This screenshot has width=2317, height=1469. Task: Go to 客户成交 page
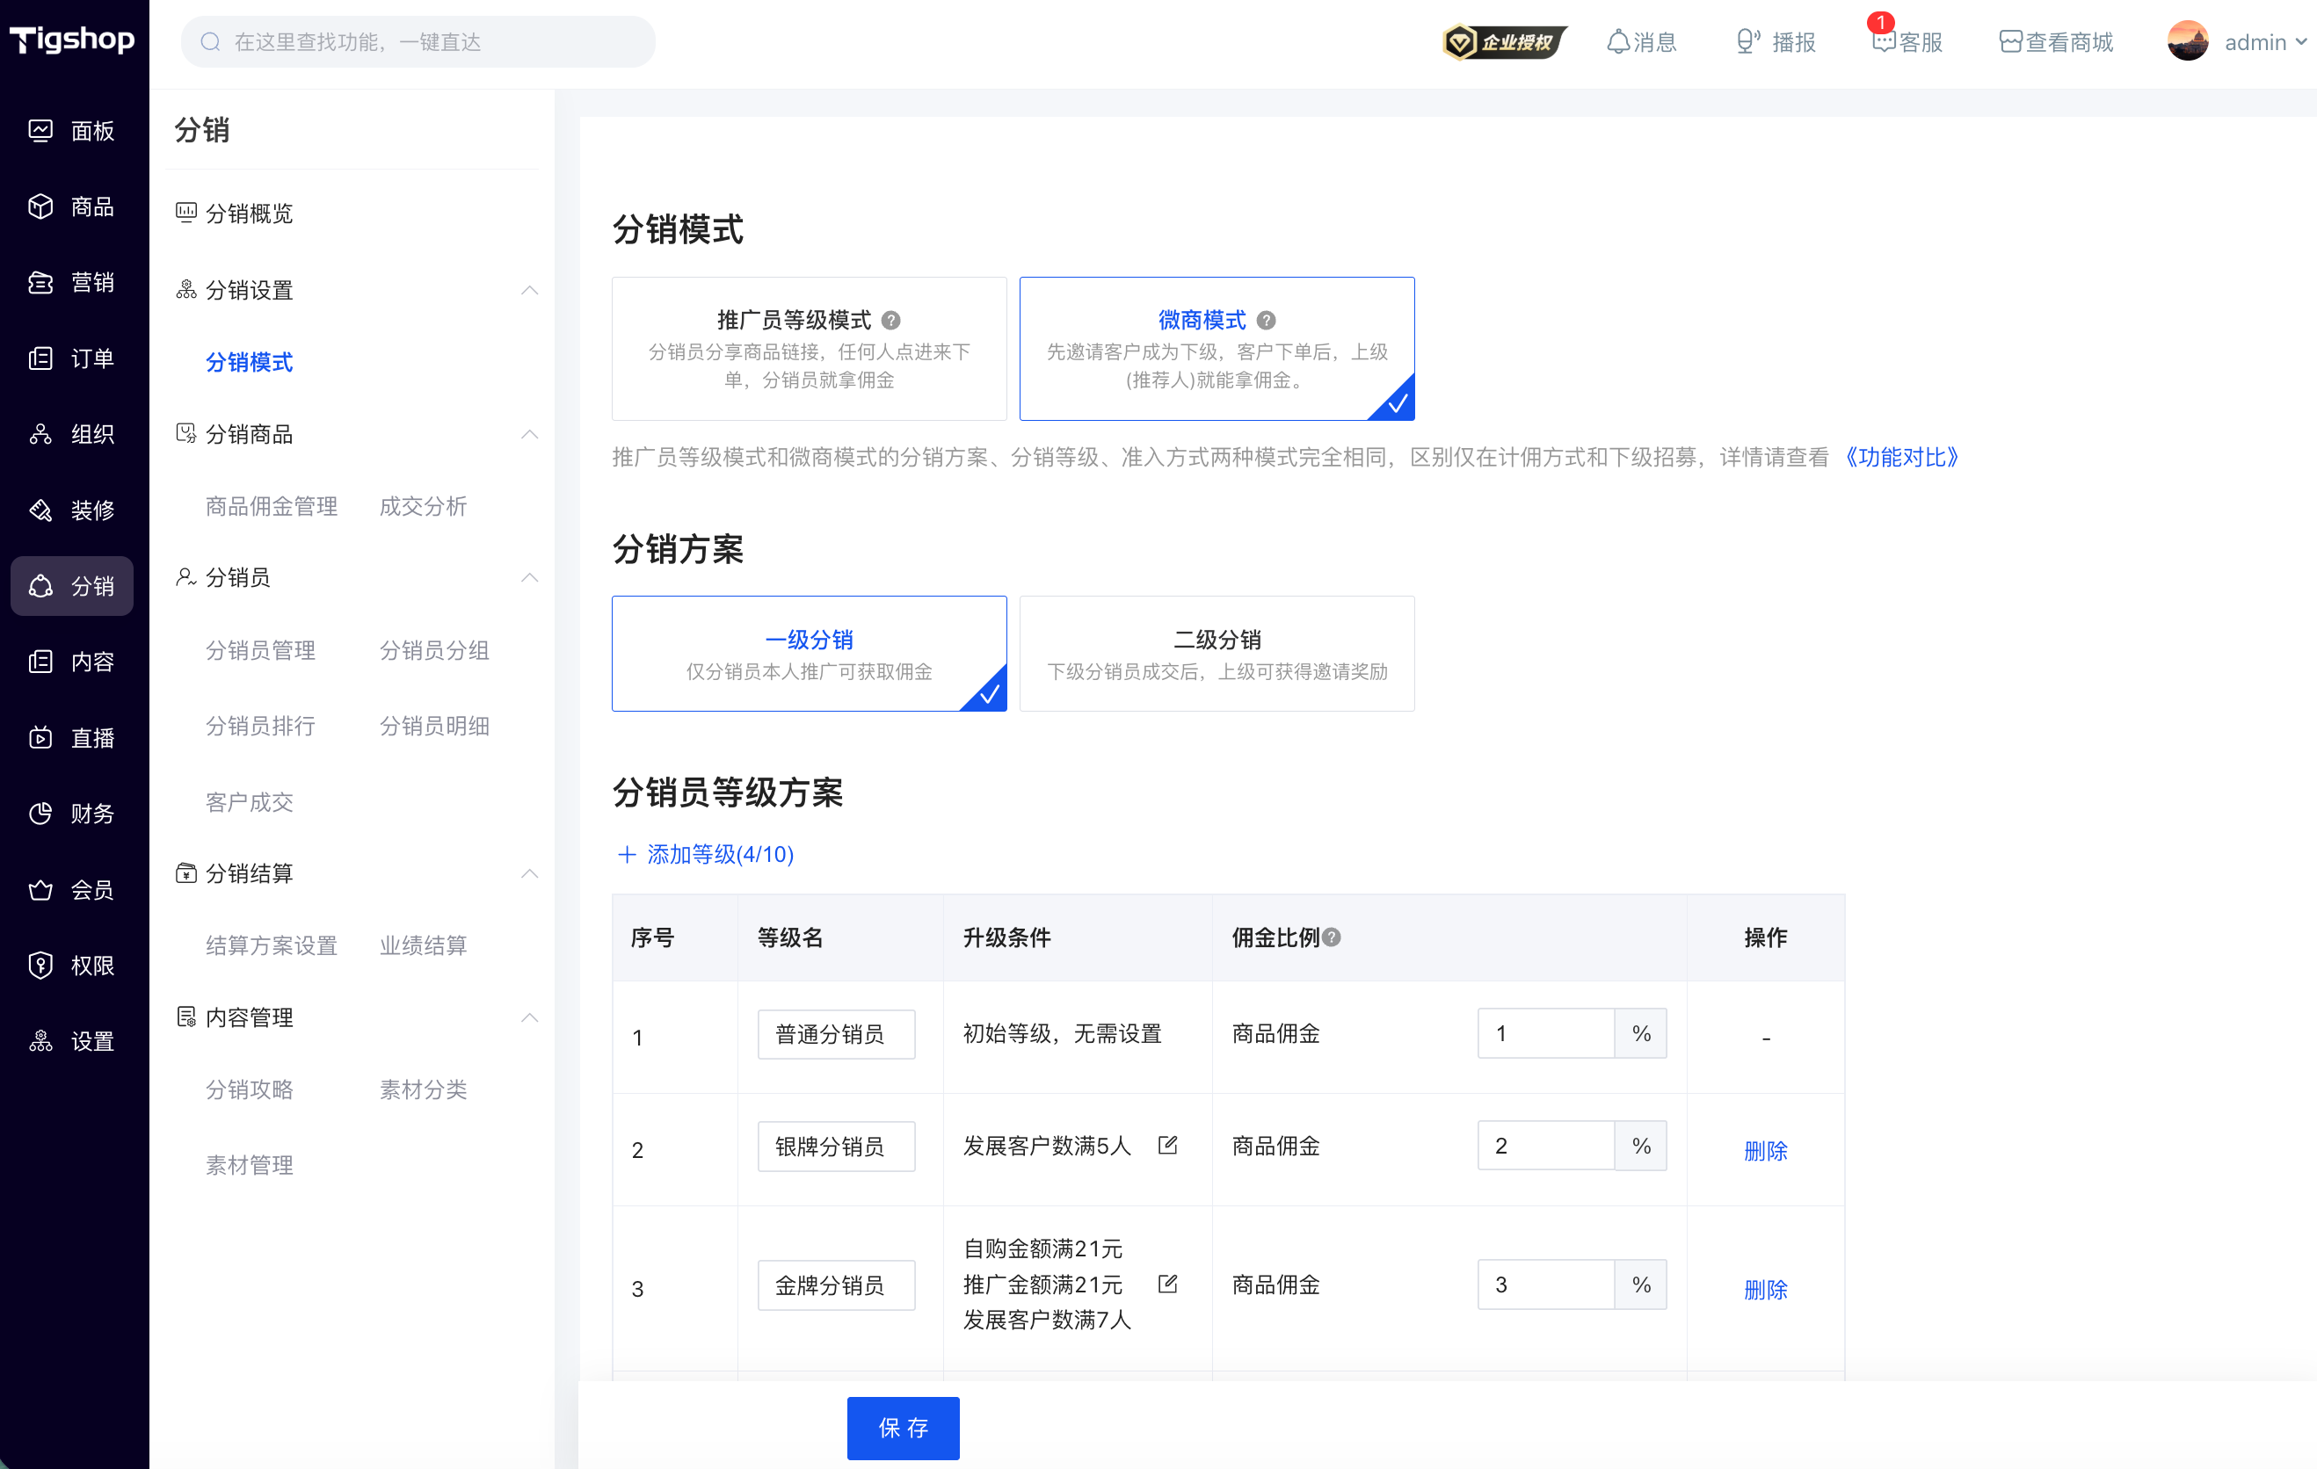coord(250,801)
